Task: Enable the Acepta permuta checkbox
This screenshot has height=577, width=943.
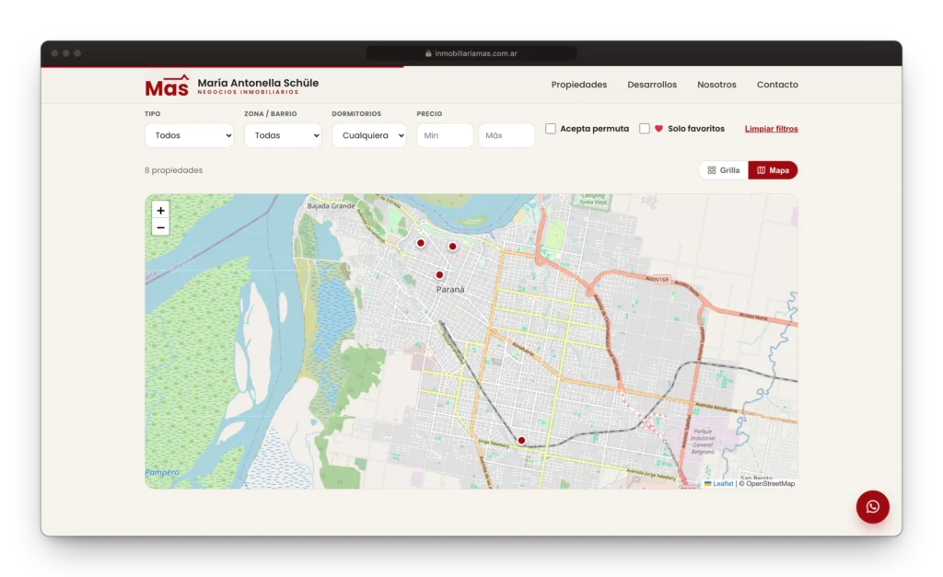Action: [551, 129]
